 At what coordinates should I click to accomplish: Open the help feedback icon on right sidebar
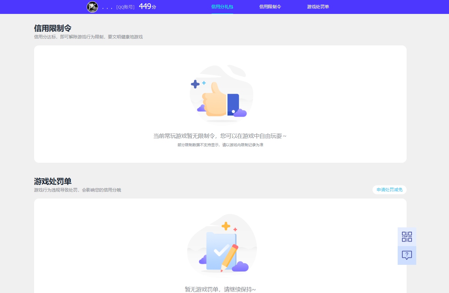[x=407, y=255]
